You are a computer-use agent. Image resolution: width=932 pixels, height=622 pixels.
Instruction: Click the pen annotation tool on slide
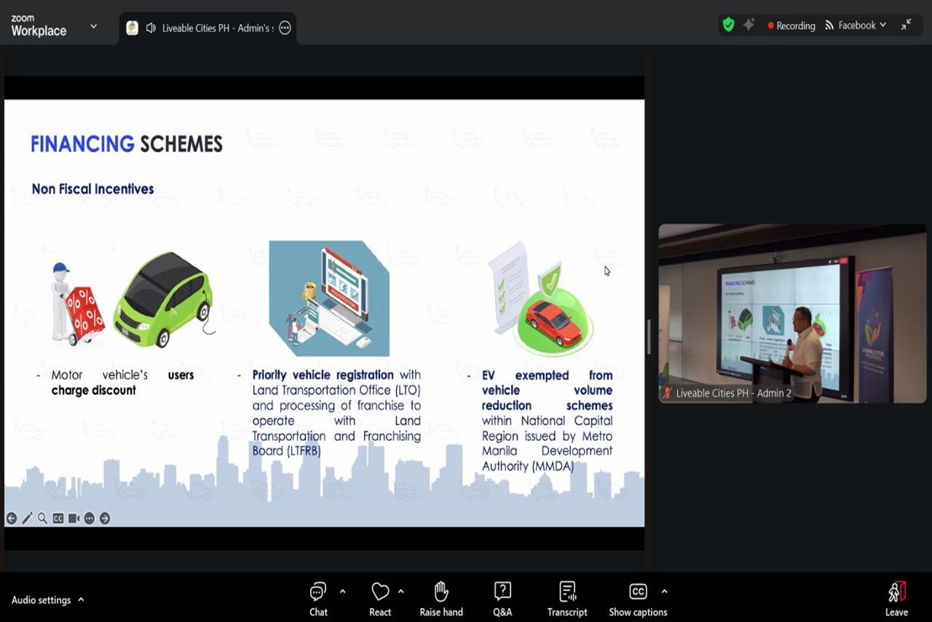tap(27, 519)
